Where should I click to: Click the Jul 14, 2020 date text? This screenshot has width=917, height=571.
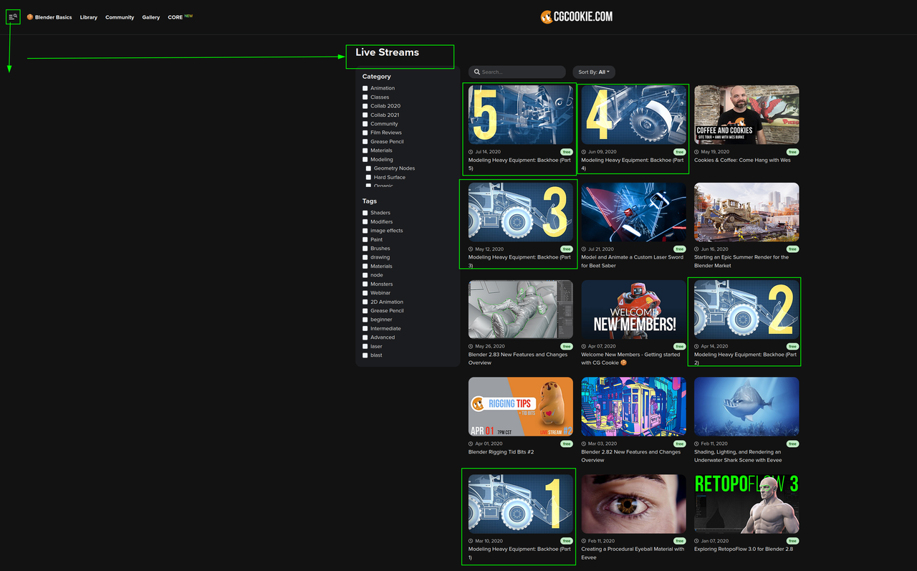pyautogui.click(x=488, y=152)
